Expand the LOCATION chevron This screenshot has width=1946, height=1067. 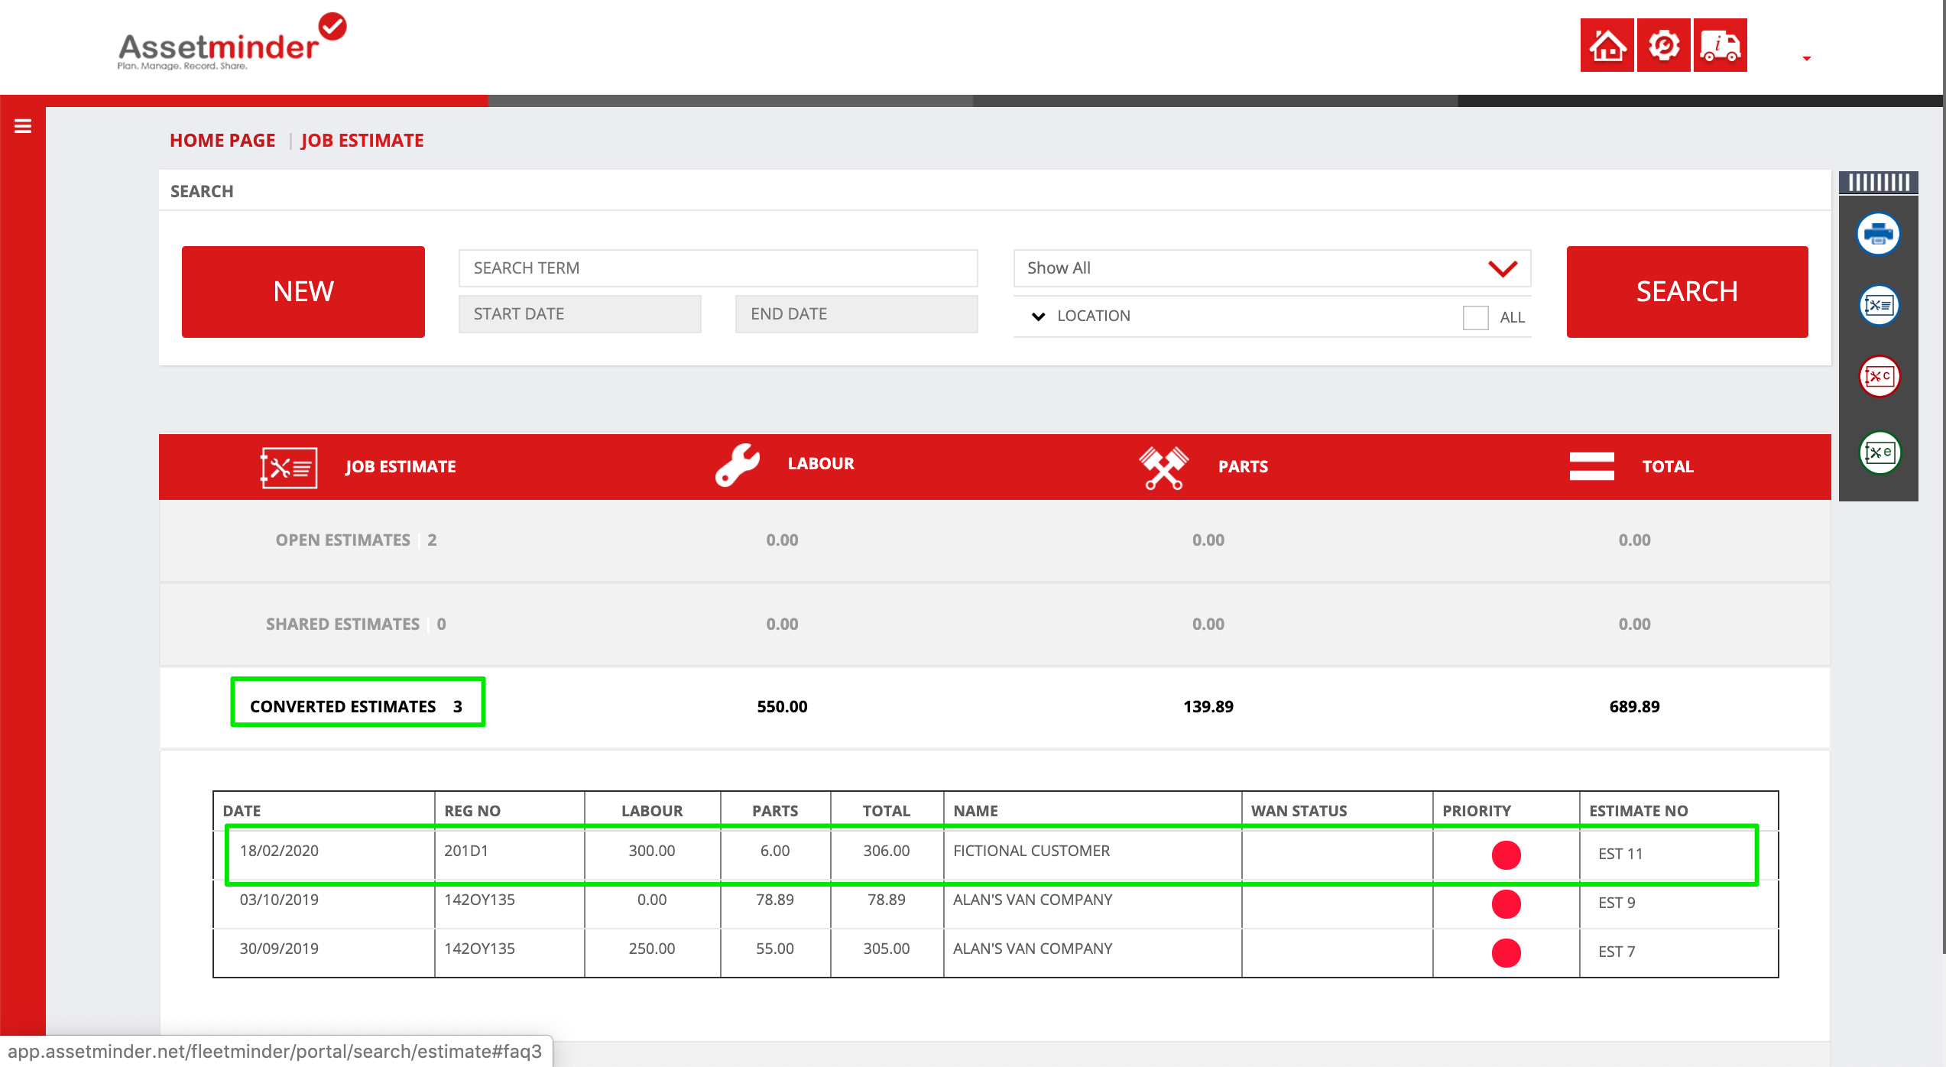coord(1038,316)
